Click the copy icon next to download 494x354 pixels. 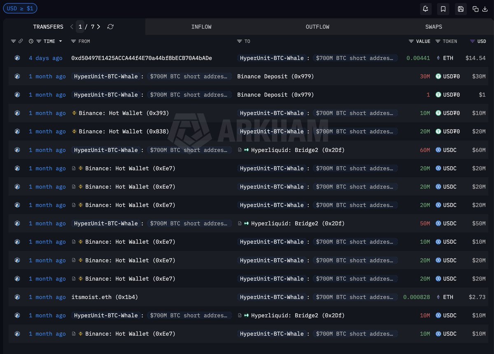pyautogui.click(x=475, y=9)
